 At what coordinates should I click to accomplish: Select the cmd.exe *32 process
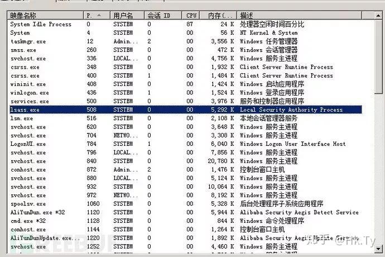pyautogui.click(x=186, y=221)
